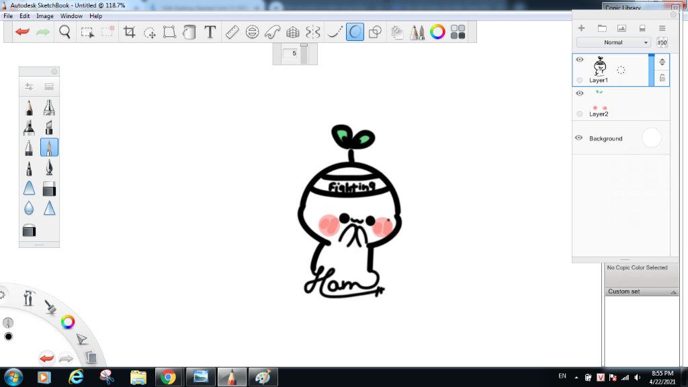Open the Help menu
The height and width of the screenshot is (387, 688).
[95, 16]
